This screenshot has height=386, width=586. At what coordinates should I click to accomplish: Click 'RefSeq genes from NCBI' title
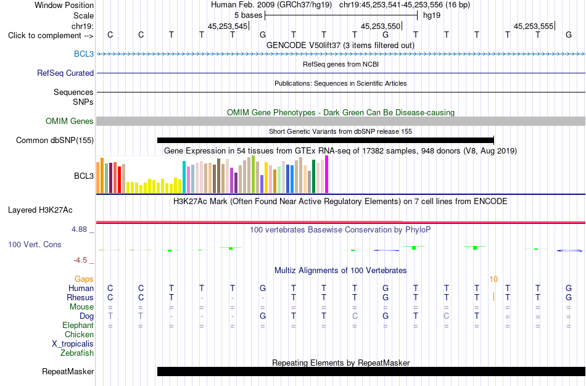tap(341, 64)
